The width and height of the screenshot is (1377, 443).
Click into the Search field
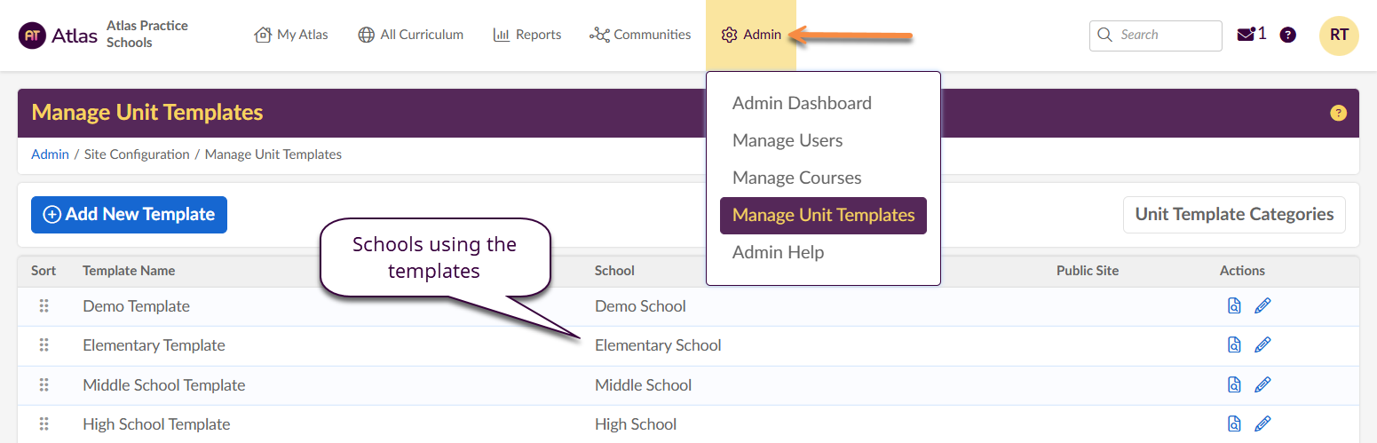pos(1165,36)
